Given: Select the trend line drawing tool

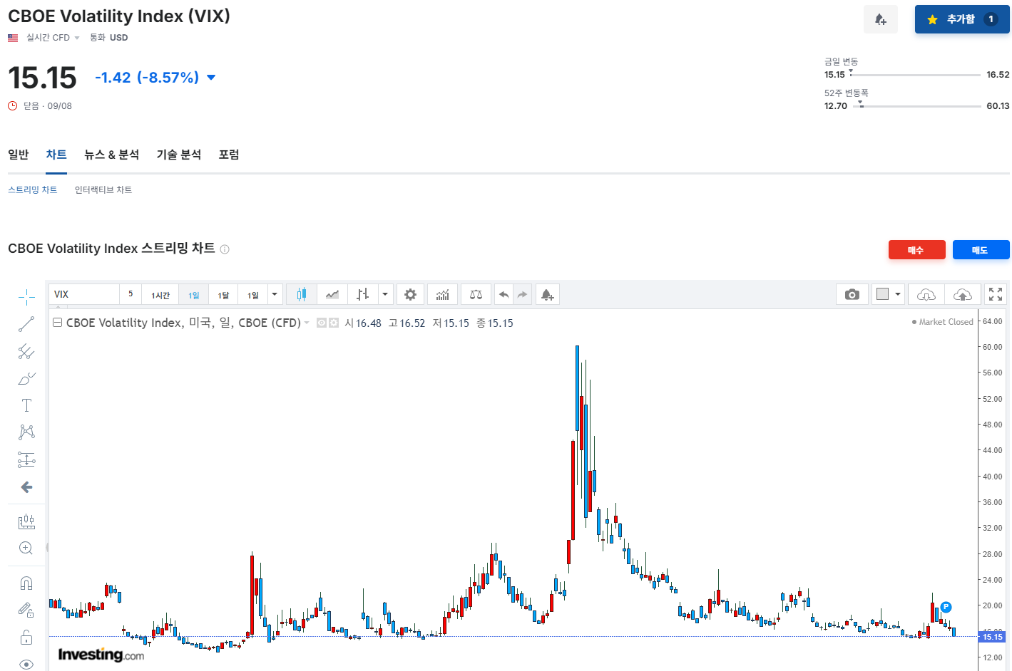Looking at the screenshot, I should pyautogui.click(x=26, y=324).
